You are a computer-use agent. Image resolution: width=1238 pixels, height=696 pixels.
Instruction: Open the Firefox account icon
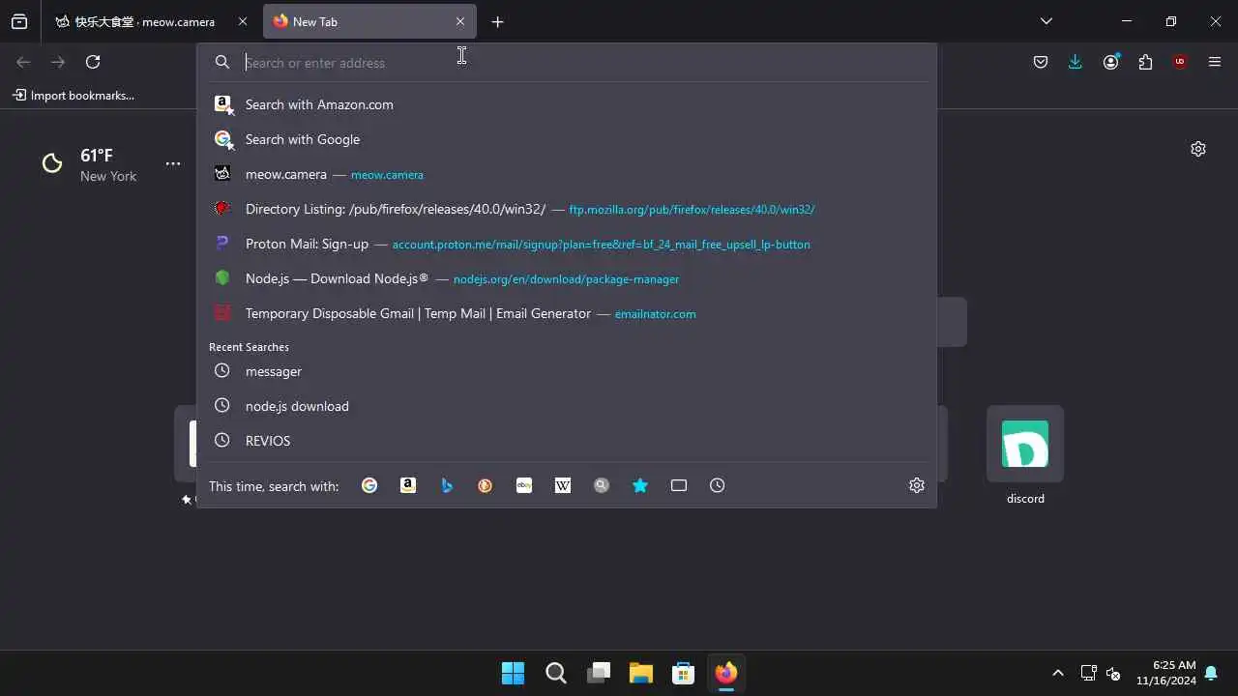(x=1110, y=62)
